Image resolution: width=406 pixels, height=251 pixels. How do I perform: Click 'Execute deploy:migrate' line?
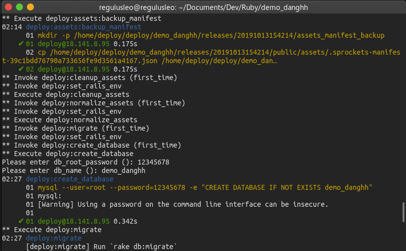click(52, 230)
